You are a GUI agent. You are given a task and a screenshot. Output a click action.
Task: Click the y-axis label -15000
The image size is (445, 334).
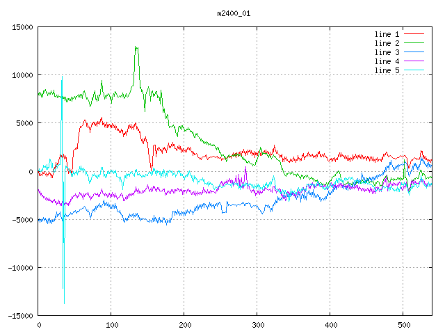[20, 316]
